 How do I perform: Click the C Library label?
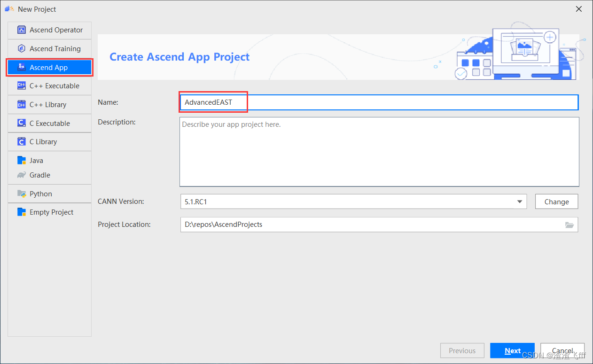(43, 142)
